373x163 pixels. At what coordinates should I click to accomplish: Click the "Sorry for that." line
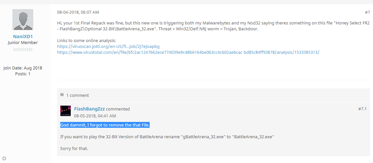(x=74, y=148)
